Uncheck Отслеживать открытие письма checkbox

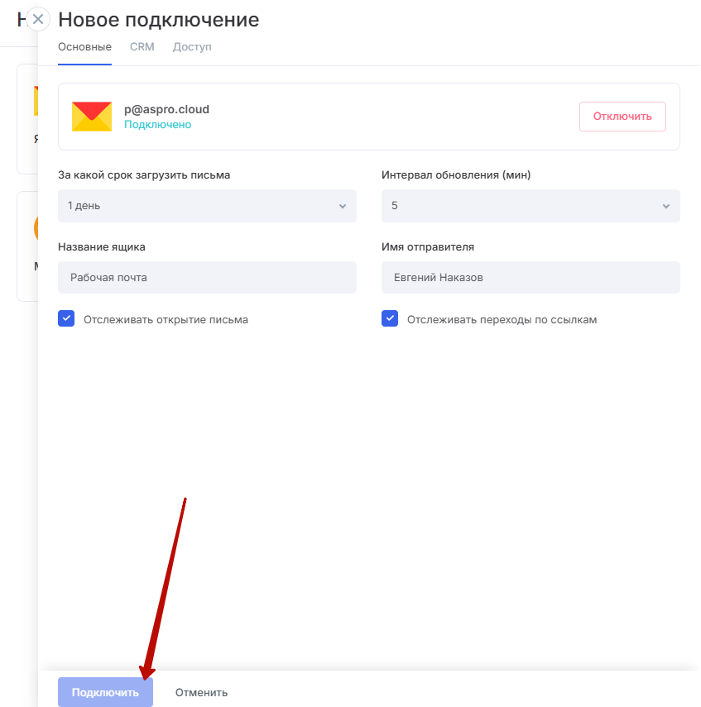point(66,319)
